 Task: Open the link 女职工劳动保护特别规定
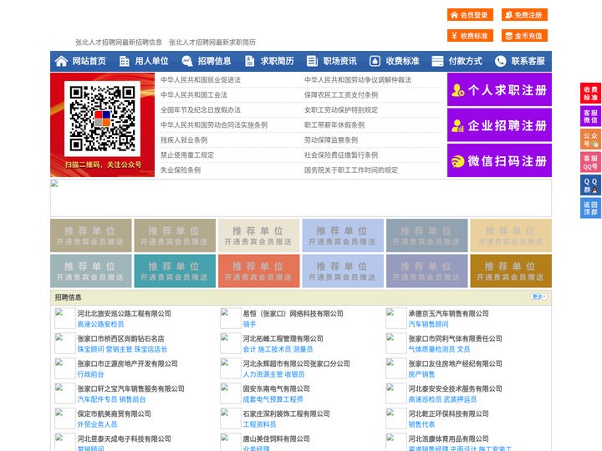pos(341,110)
